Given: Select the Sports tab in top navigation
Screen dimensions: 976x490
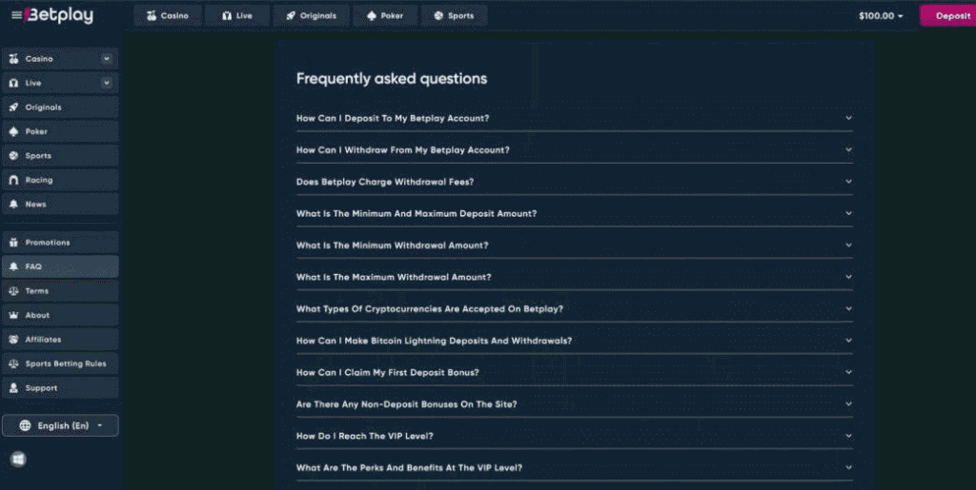Looking at the screenshot, I should [454, 16].
